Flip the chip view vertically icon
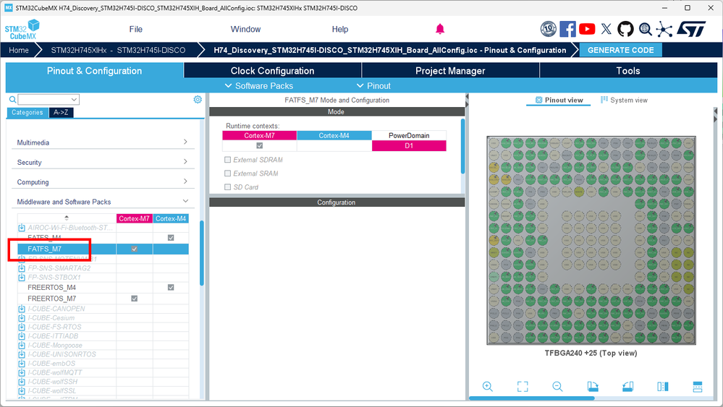This screenshot has width=723, height=407. pyautogui.click(x=698, y=386)
